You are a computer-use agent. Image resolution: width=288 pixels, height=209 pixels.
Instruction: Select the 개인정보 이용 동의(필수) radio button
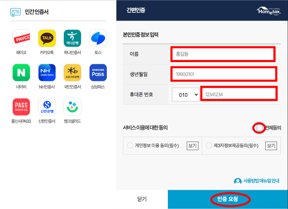point(130,146)
